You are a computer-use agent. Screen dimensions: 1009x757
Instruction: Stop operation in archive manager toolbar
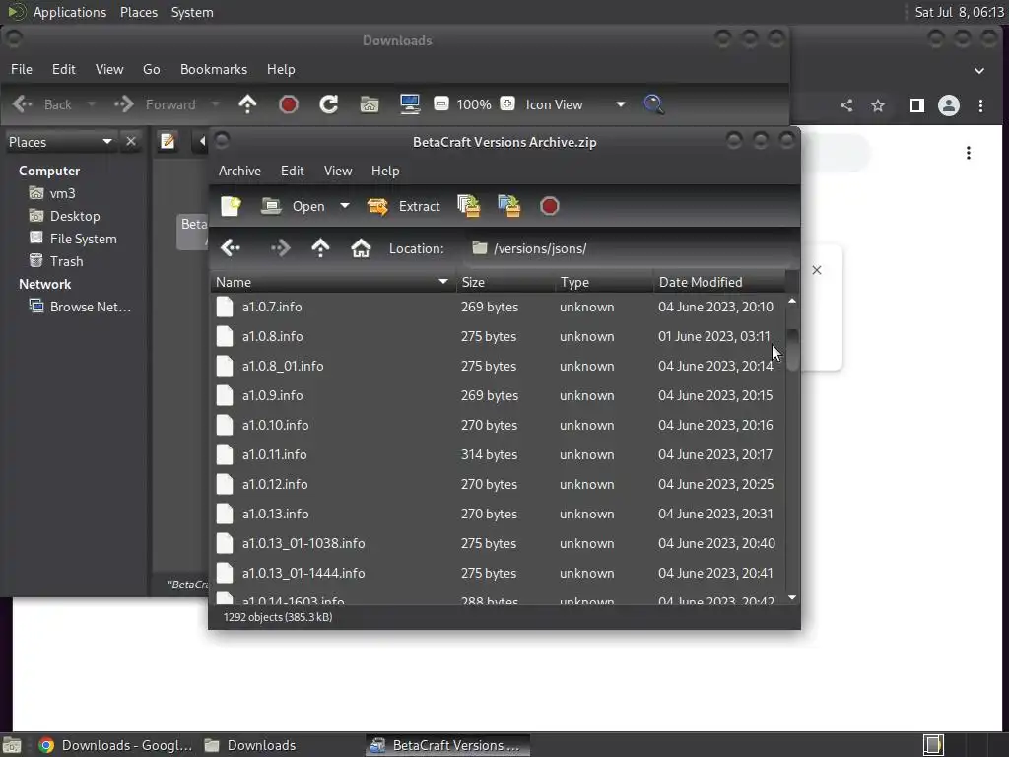coord(550,206)
